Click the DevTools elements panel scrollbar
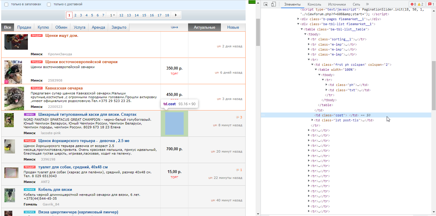Image resolution: width=436 pixels, height=216 pixels. point(434,85)
